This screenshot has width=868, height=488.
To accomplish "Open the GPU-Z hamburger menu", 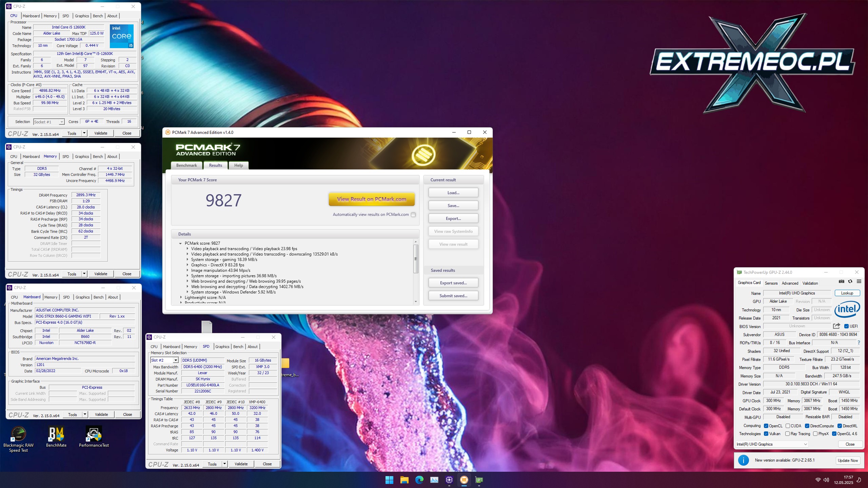I will (859, 281).
